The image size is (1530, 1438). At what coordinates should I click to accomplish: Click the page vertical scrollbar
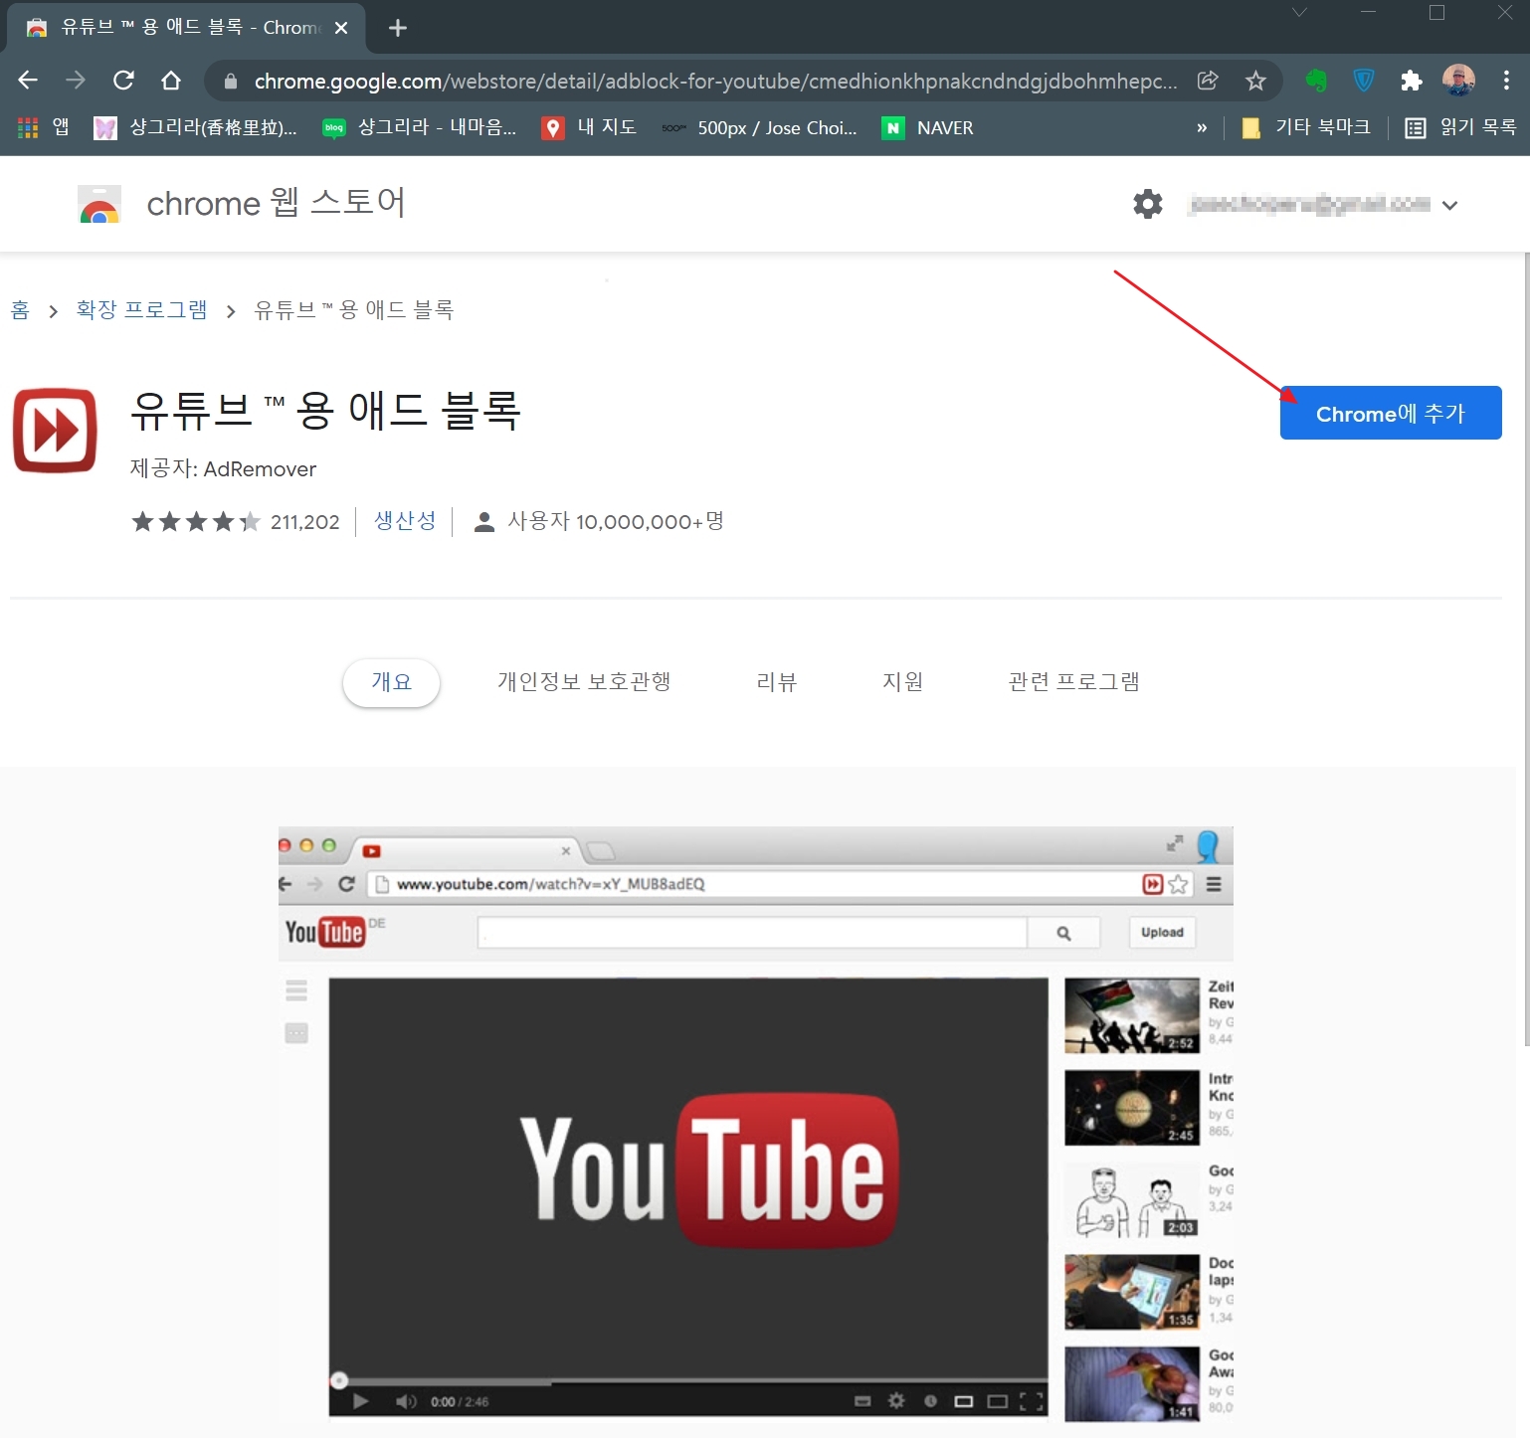[x=1527, y=648]
